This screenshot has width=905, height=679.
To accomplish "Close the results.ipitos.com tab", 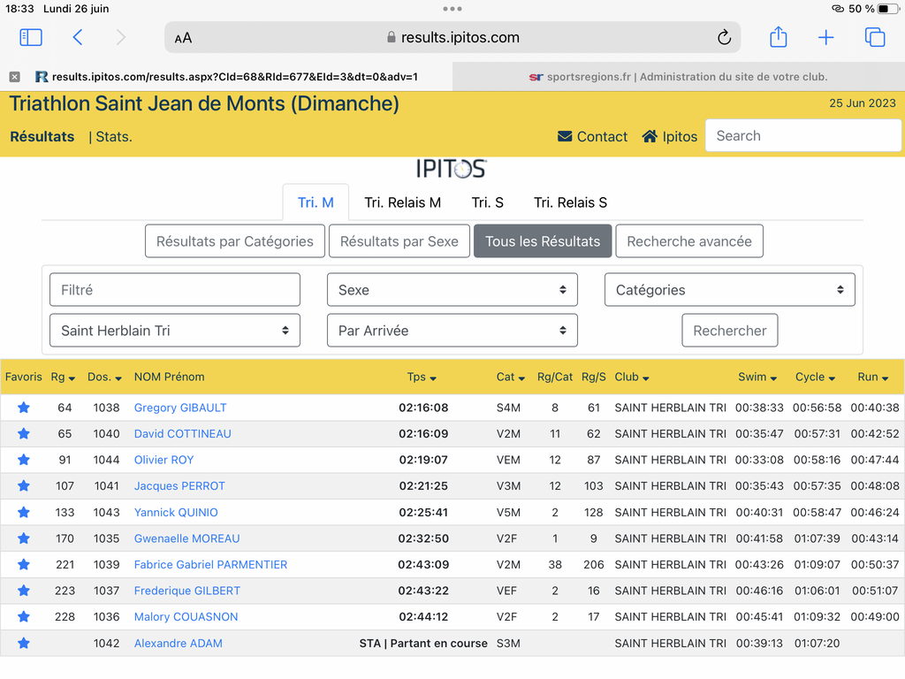I will [x=14, y=77].
